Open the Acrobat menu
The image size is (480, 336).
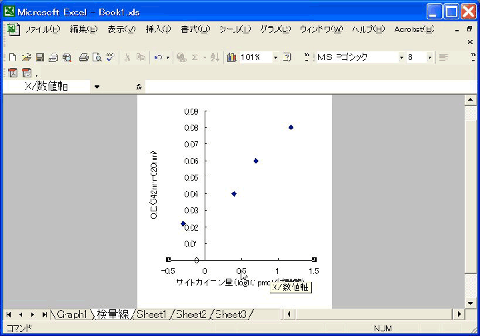pyautogui.click(x=413, y=29)
